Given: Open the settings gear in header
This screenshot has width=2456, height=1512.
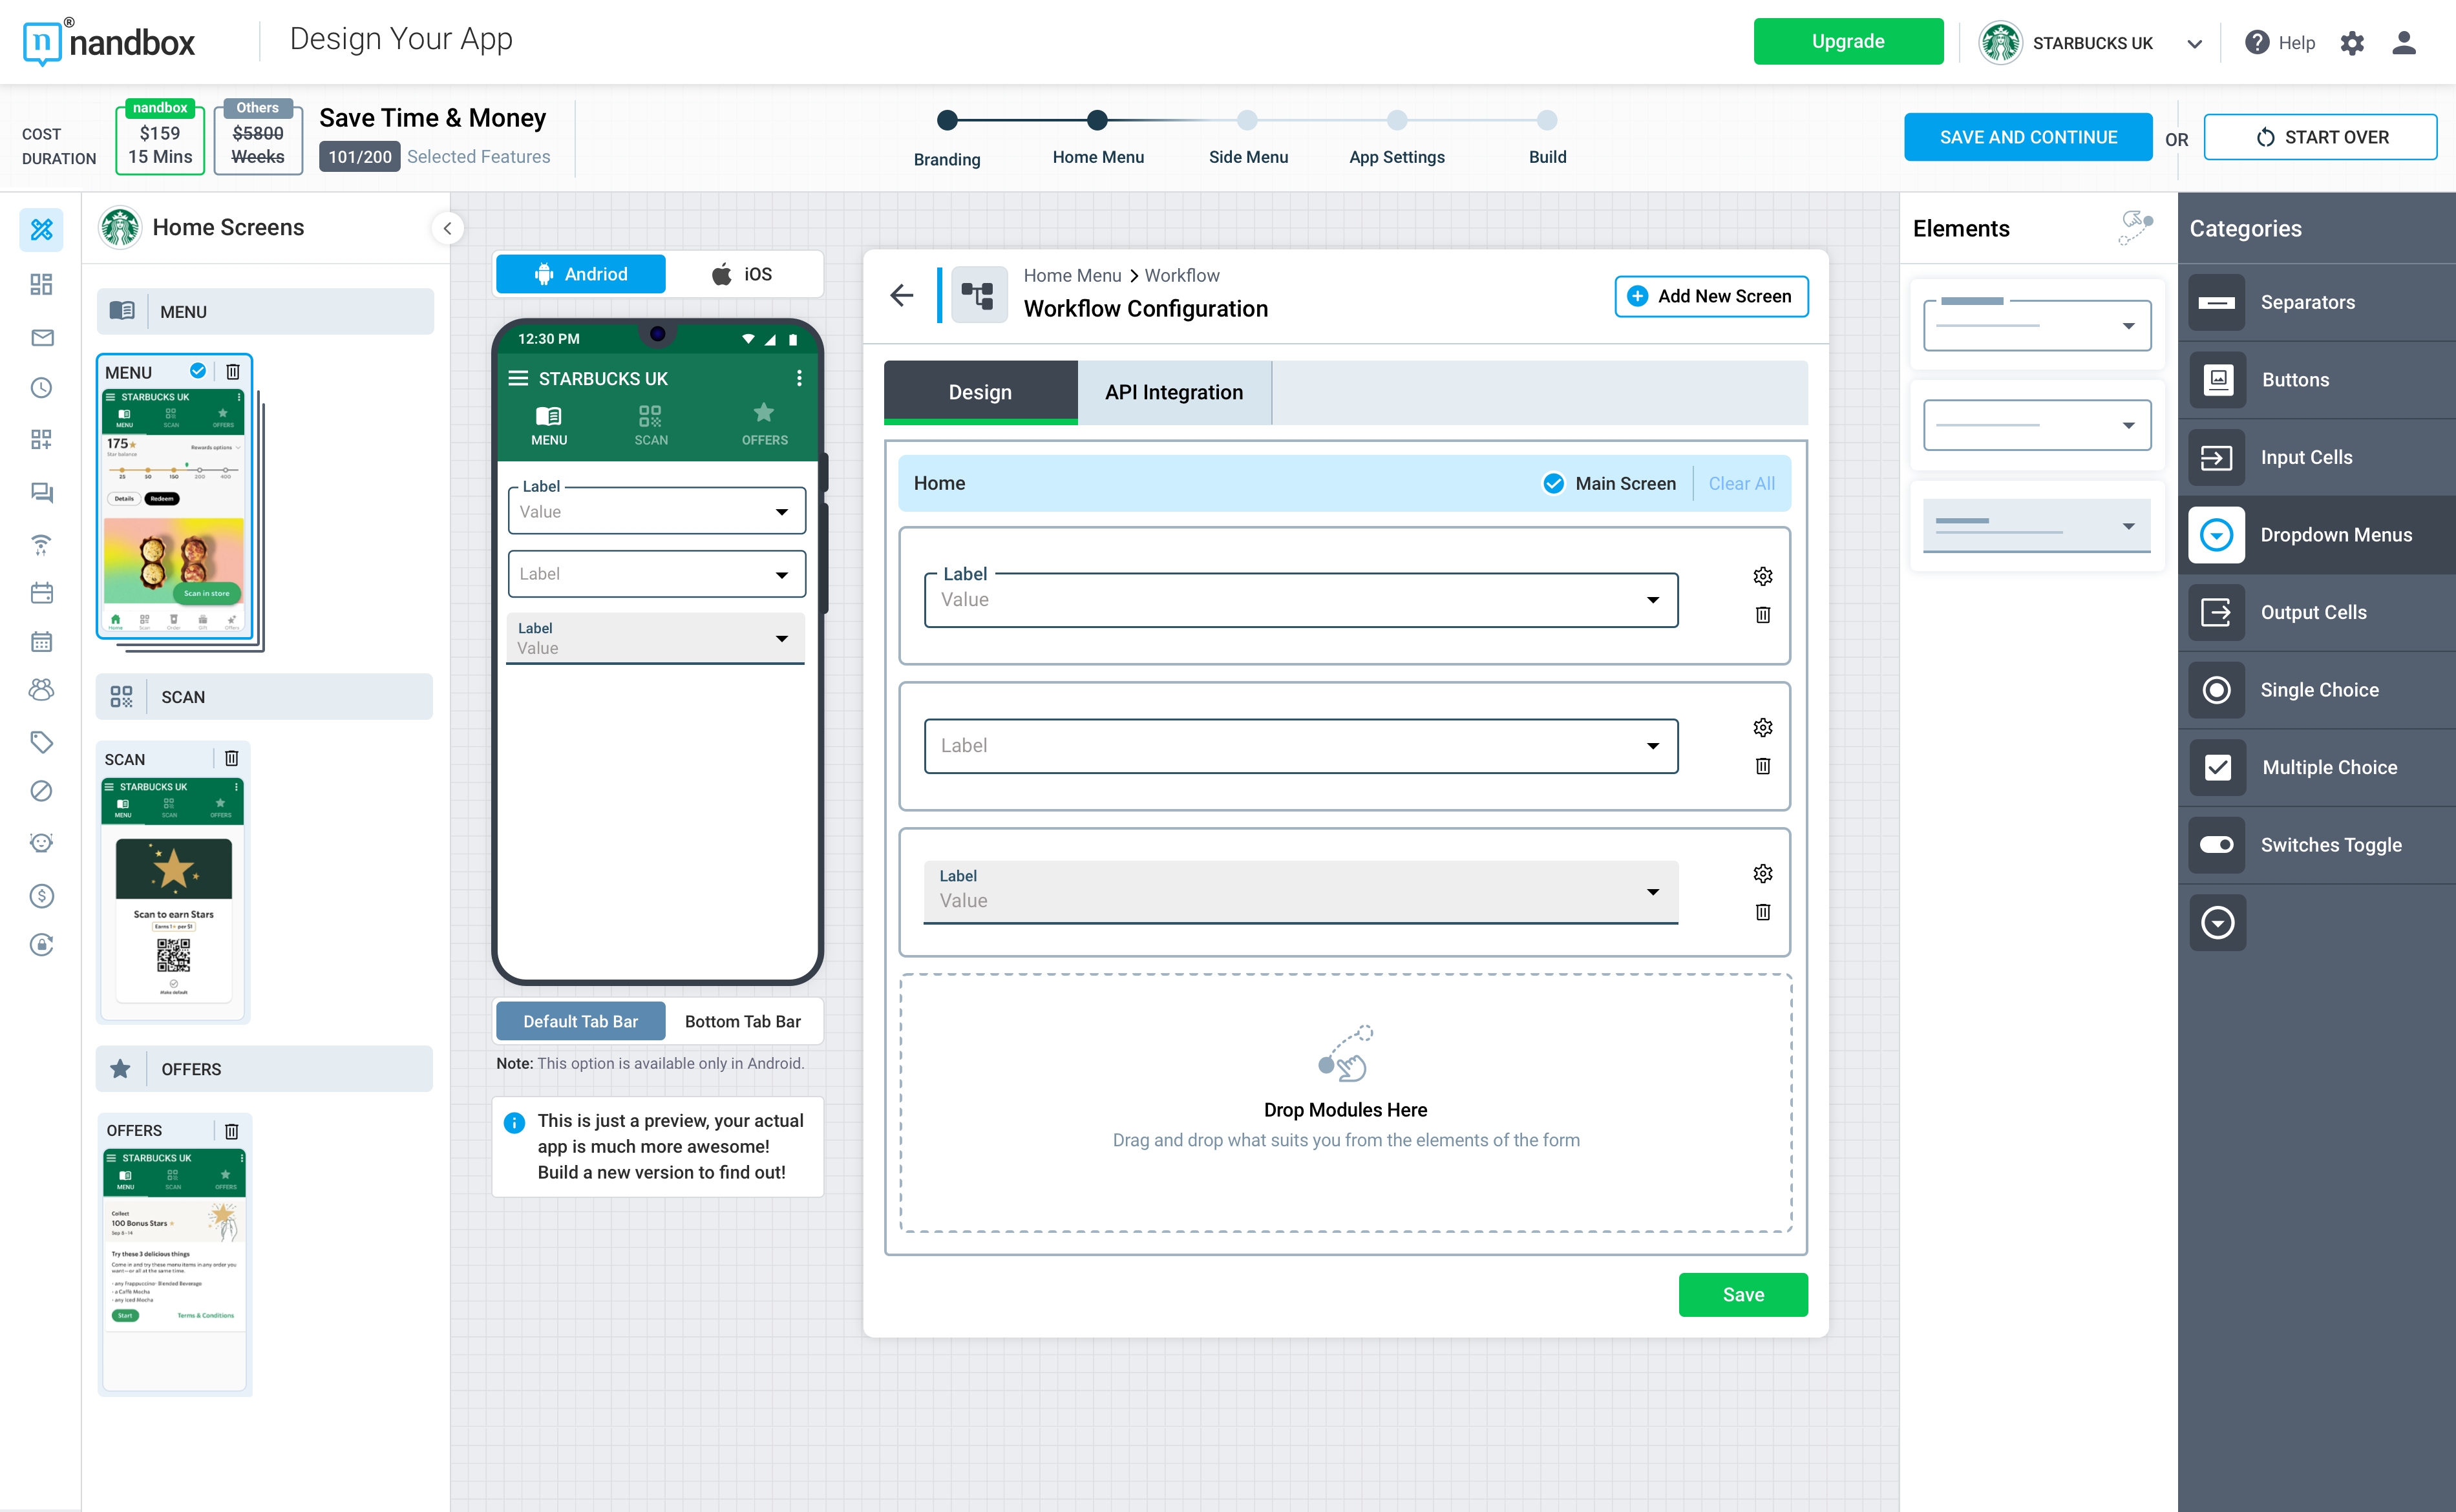Looking at the screenshot, I should click(x=2352, y=43).
